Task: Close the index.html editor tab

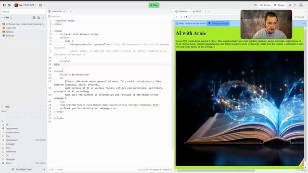Action: pos(67,12)
